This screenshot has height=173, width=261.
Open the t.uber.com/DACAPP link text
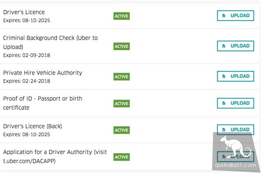29,161
